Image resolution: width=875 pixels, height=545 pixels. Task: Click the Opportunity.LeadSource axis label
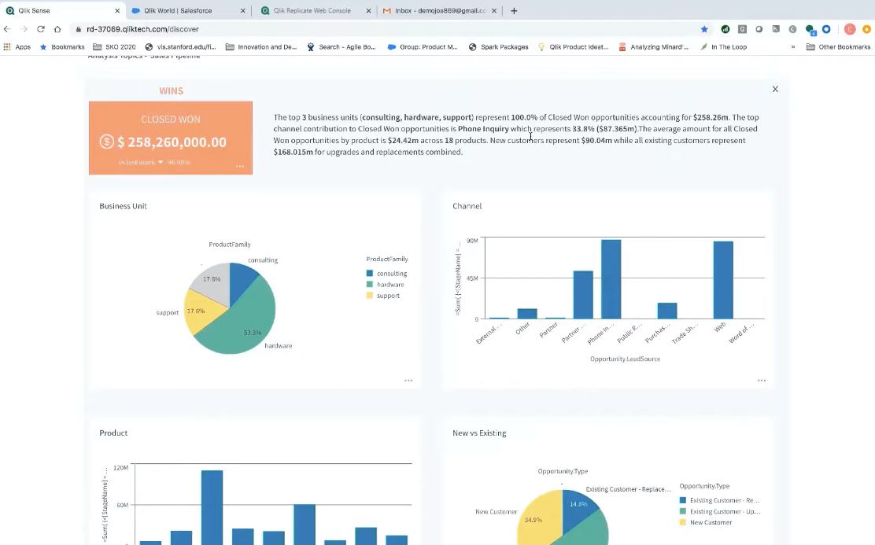click(x=625, y=359)
